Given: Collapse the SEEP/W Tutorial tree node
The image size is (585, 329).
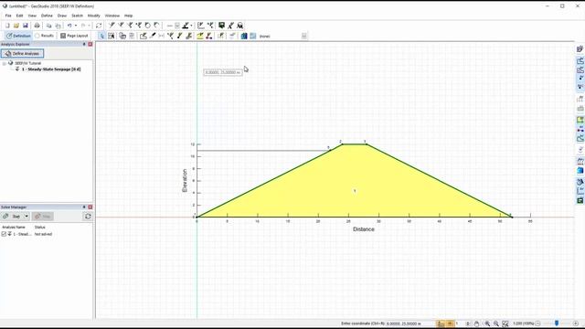Looking at the screenshot, I should click(x=4, y=63).
